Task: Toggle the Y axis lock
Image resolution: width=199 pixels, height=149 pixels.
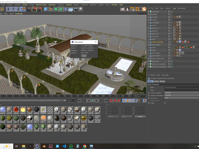Action: 13,9
